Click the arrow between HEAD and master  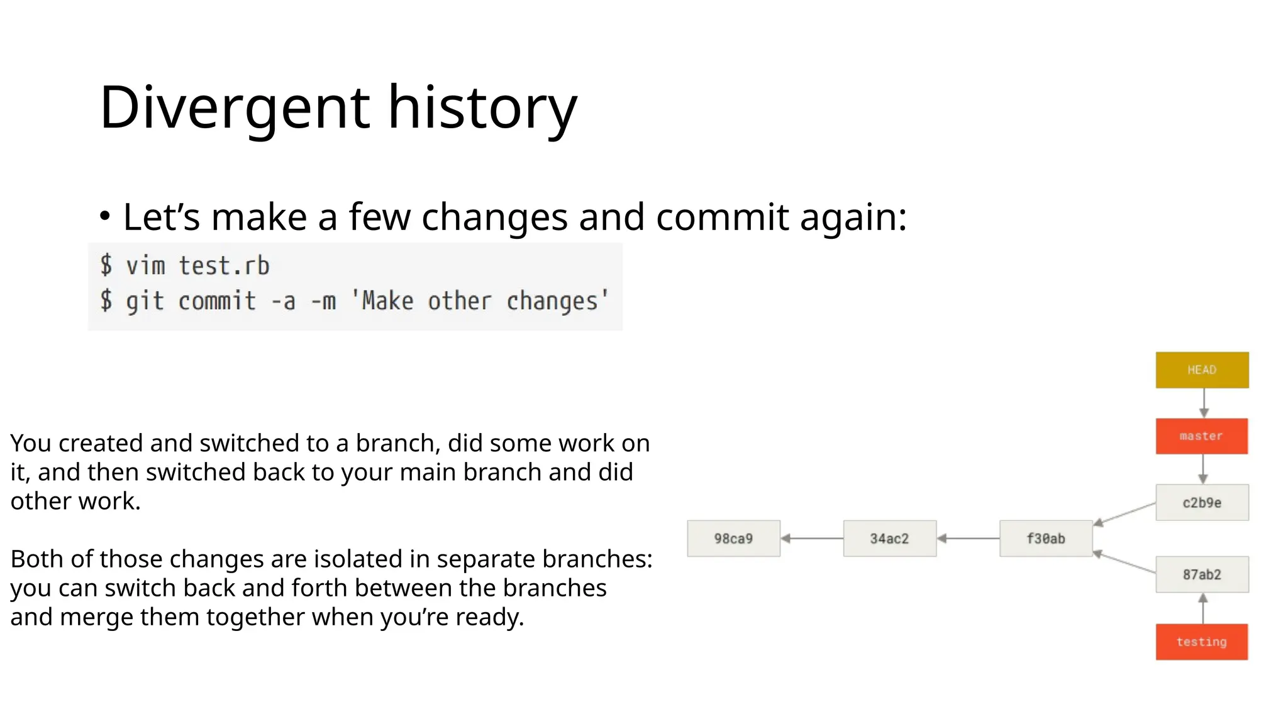(x=1204, y=403)
